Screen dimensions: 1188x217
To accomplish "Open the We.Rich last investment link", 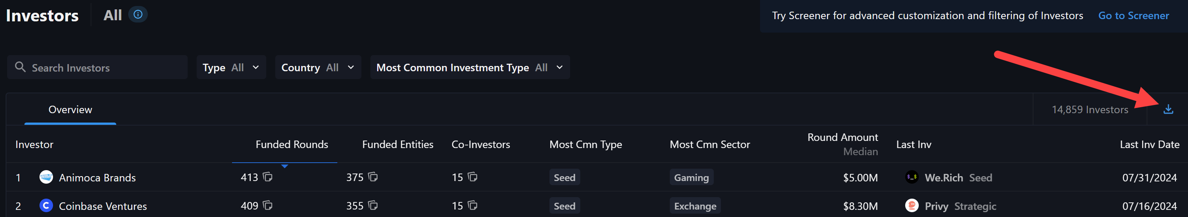I will 944,178.
